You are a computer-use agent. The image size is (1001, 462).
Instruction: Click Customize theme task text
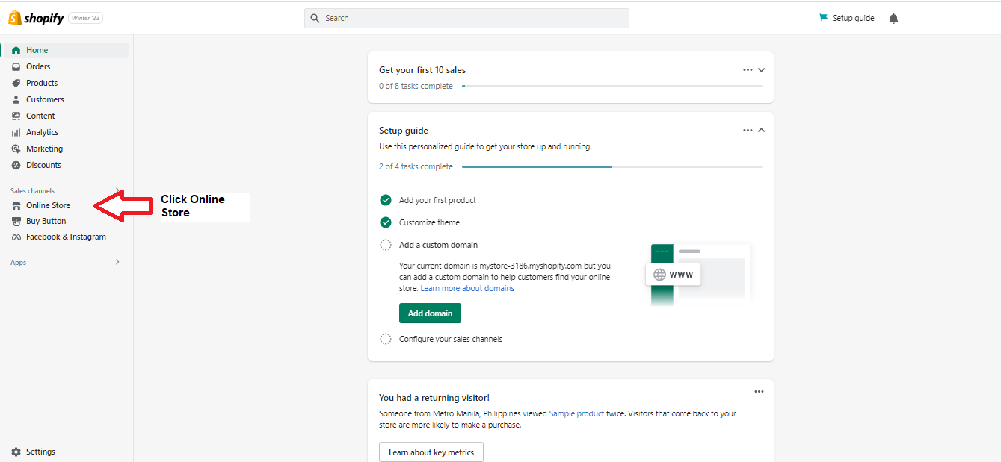coord(429,222)
